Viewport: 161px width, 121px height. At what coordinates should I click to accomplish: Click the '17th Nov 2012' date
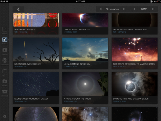click(x=70, y=67)
